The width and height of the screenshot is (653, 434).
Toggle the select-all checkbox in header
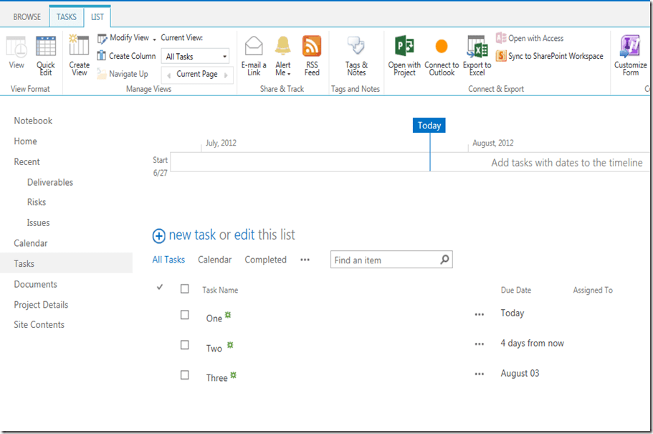coord(185,289)
